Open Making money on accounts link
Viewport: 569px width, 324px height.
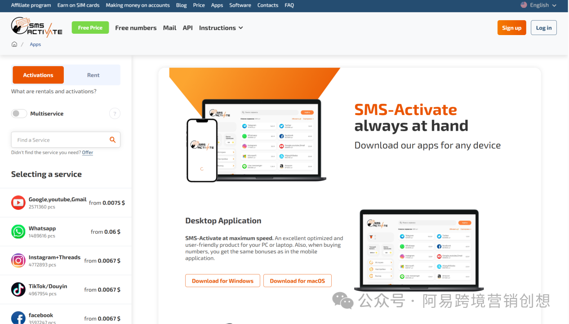pos(138,5)
